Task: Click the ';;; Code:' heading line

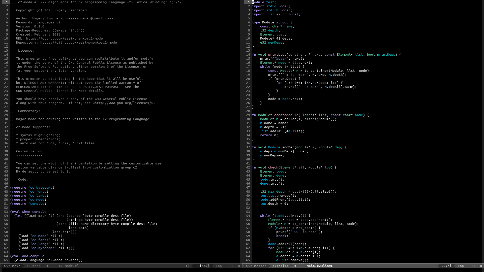Action: [19, 180]
